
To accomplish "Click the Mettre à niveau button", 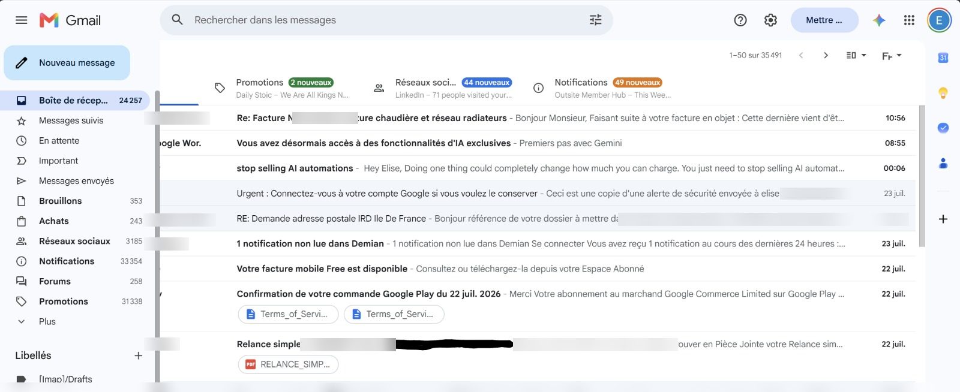I will click(x=824, y=20).
